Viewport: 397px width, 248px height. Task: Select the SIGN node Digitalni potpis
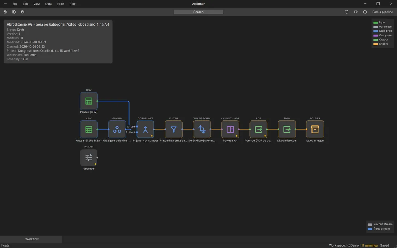pyautogui.click(x=287, y=129)
